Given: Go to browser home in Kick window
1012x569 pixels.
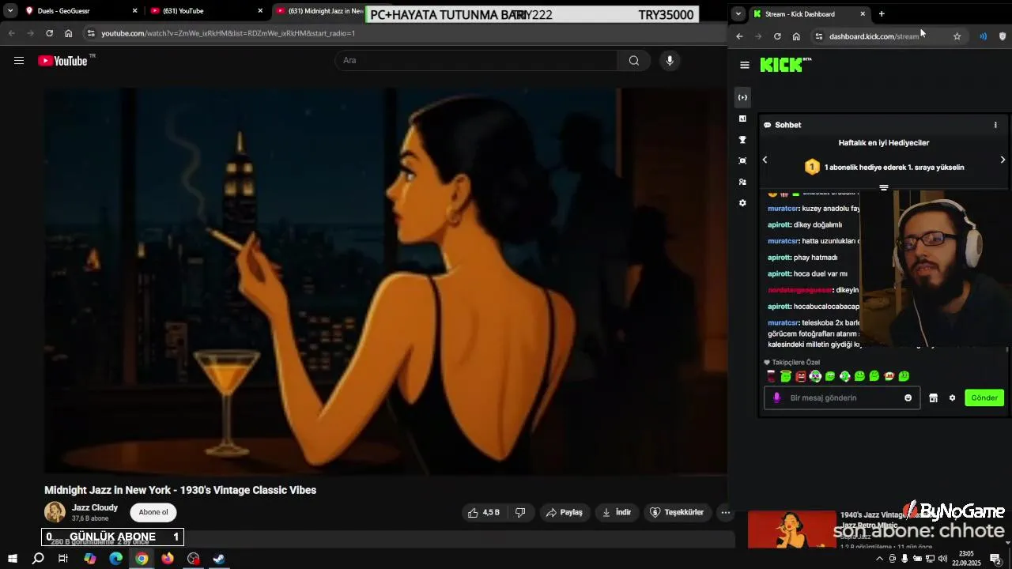Looking at the screenshot, I should pos(796,36).
